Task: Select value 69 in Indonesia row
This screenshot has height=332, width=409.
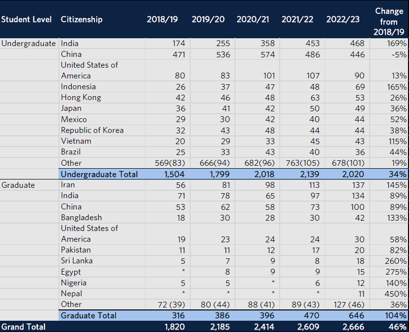Action: tap(360, 87)
